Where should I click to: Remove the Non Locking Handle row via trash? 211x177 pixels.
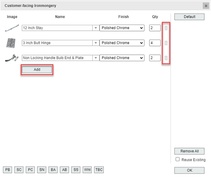tap(166, 58)
